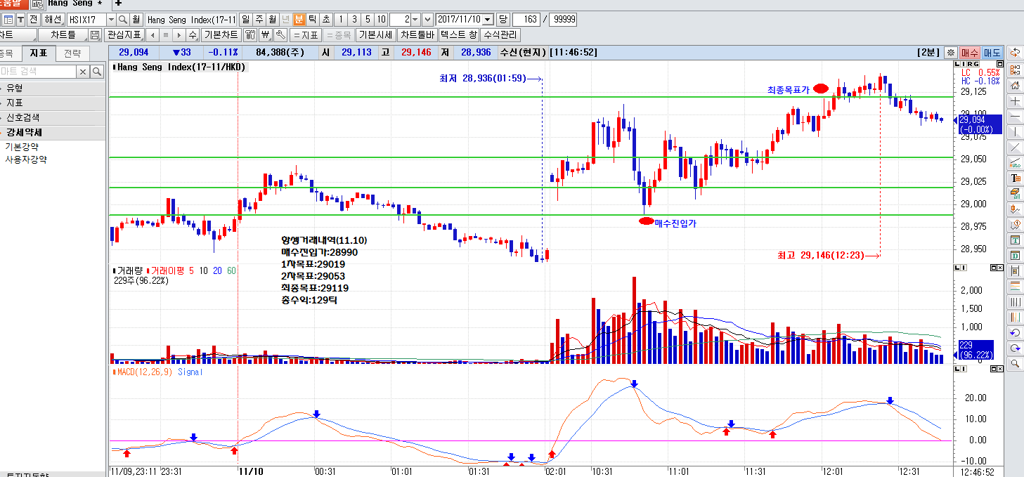The image size is (1024, 477).
Task: Select the 일 daily period toggle
Action: coord(245,20)
